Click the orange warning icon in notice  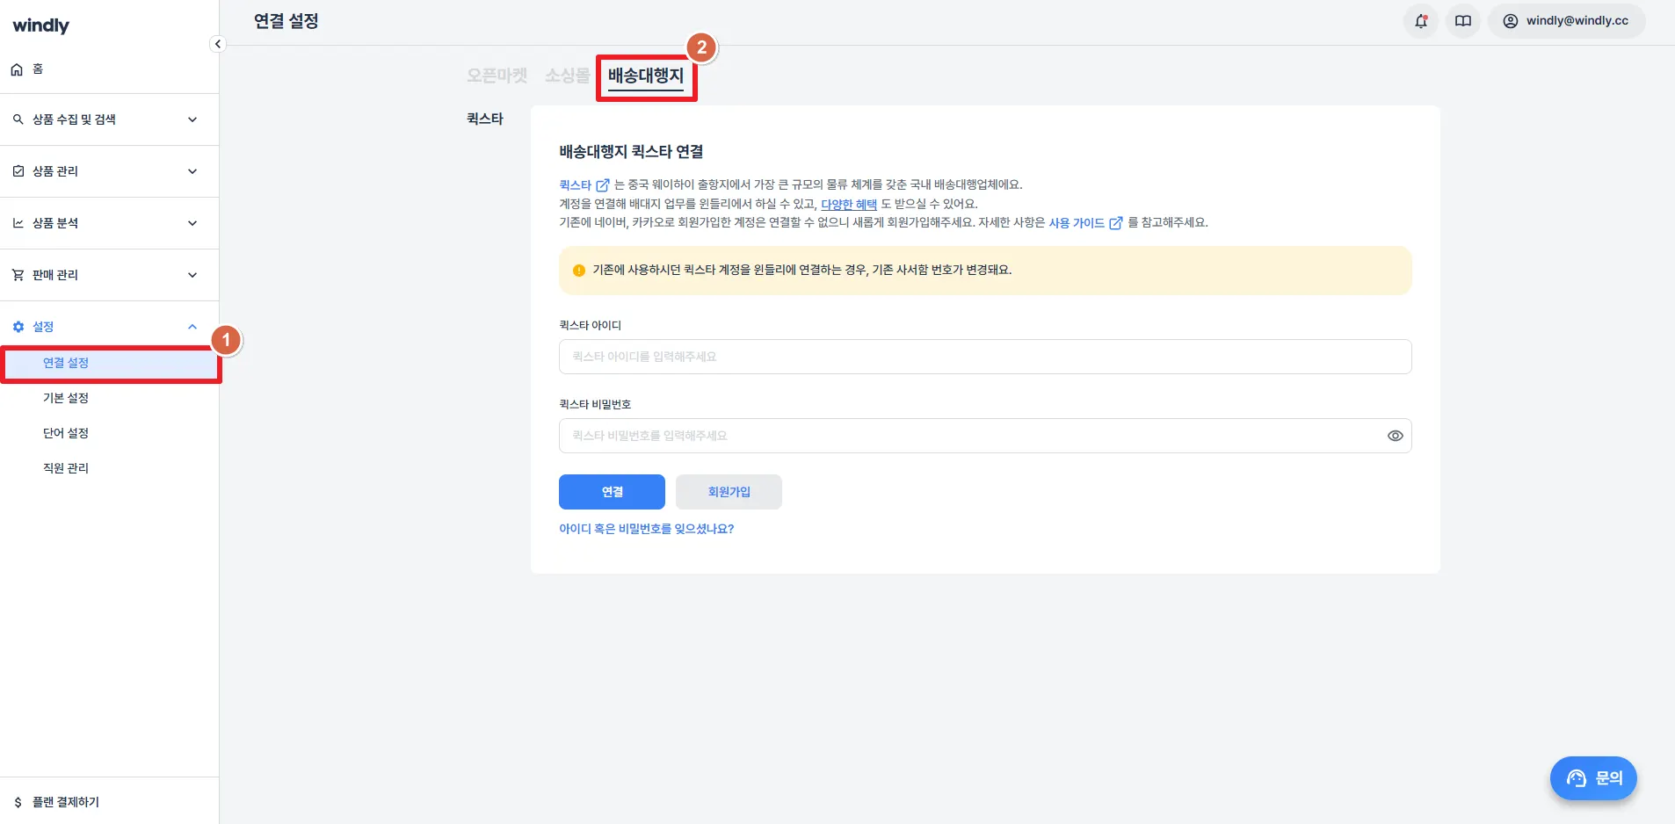[x=579, y=271]
